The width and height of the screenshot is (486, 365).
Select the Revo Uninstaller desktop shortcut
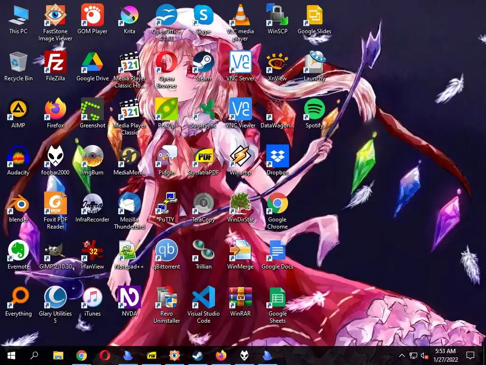click(167, 305)
